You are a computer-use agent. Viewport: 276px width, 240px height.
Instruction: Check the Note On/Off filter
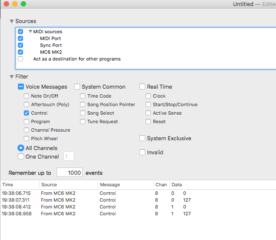click(26, 96)
